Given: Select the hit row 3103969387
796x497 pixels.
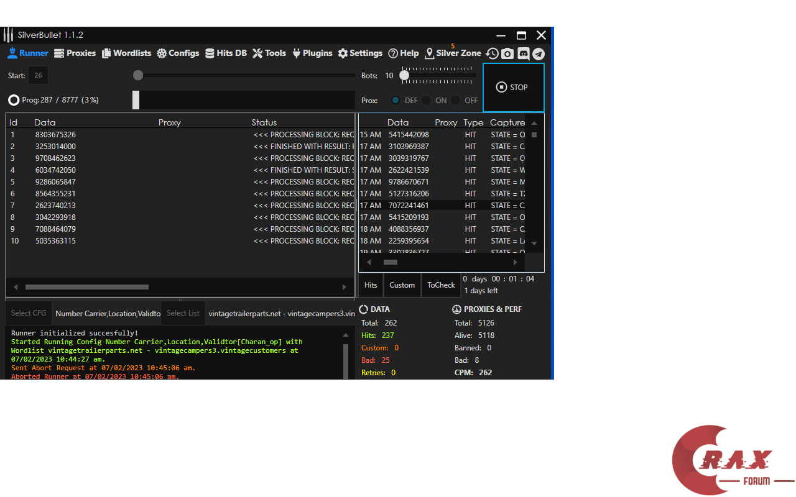Looking at the screenshot, I should [442, 147].
